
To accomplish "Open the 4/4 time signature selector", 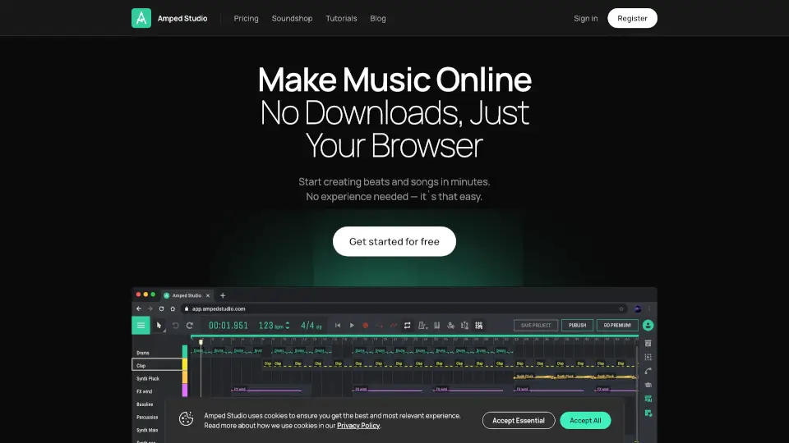I will (x=307, y=326).
